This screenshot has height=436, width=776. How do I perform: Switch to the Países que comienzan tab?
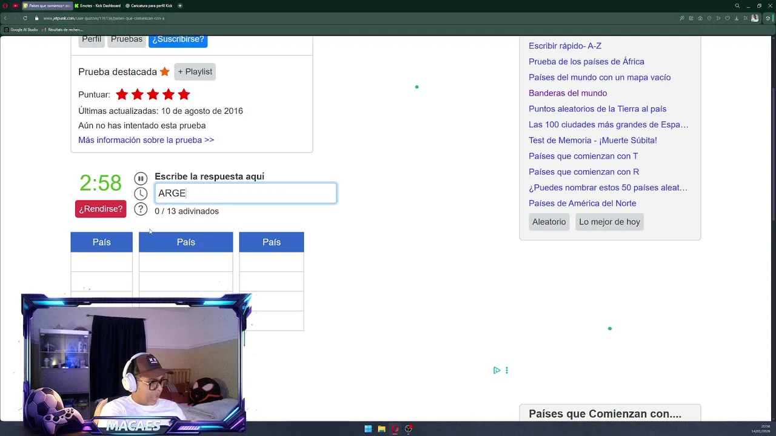(47, 5)
